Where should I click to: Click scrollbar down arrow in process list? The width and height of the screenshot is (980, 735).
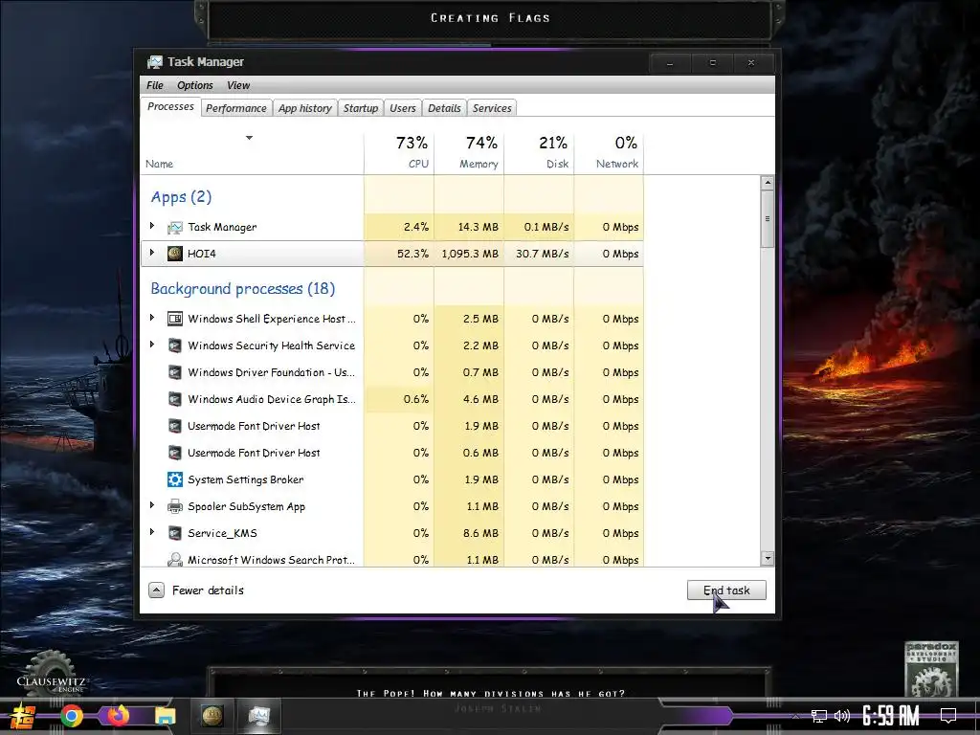tap(768, 558)
